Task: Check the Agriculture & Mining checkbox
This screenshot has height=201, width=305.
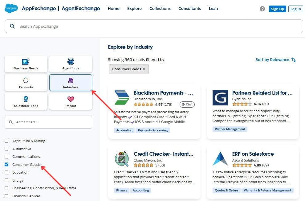Action: click(6, 141)
